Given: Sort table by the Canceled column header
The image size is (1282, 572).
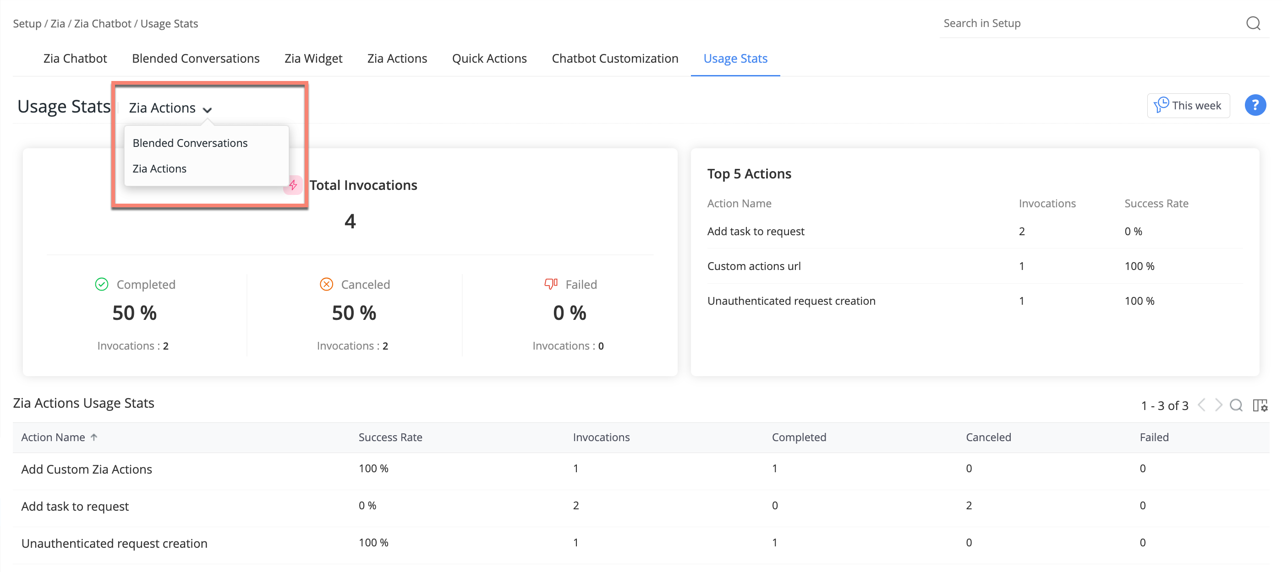Looking at the screenshot, I should click(988, 437).
